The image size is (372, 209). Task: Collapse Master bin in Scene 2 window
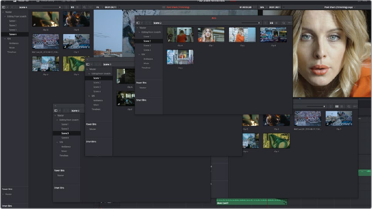(x=137, y=28)
